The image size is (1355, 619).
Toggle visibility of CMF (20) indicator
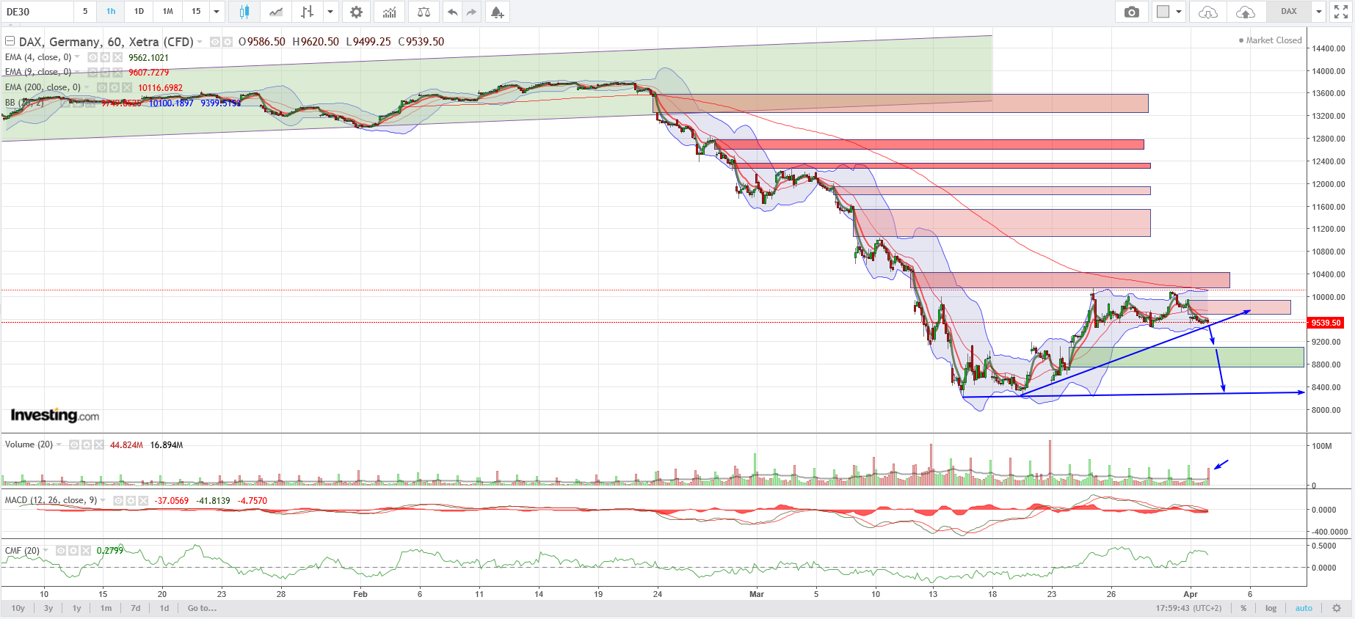point(62,550)
